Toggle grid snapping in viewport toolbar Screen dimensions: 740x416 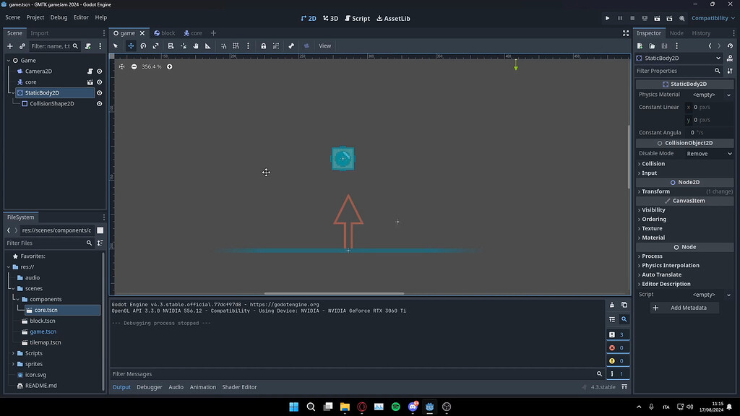click(236, 45)
